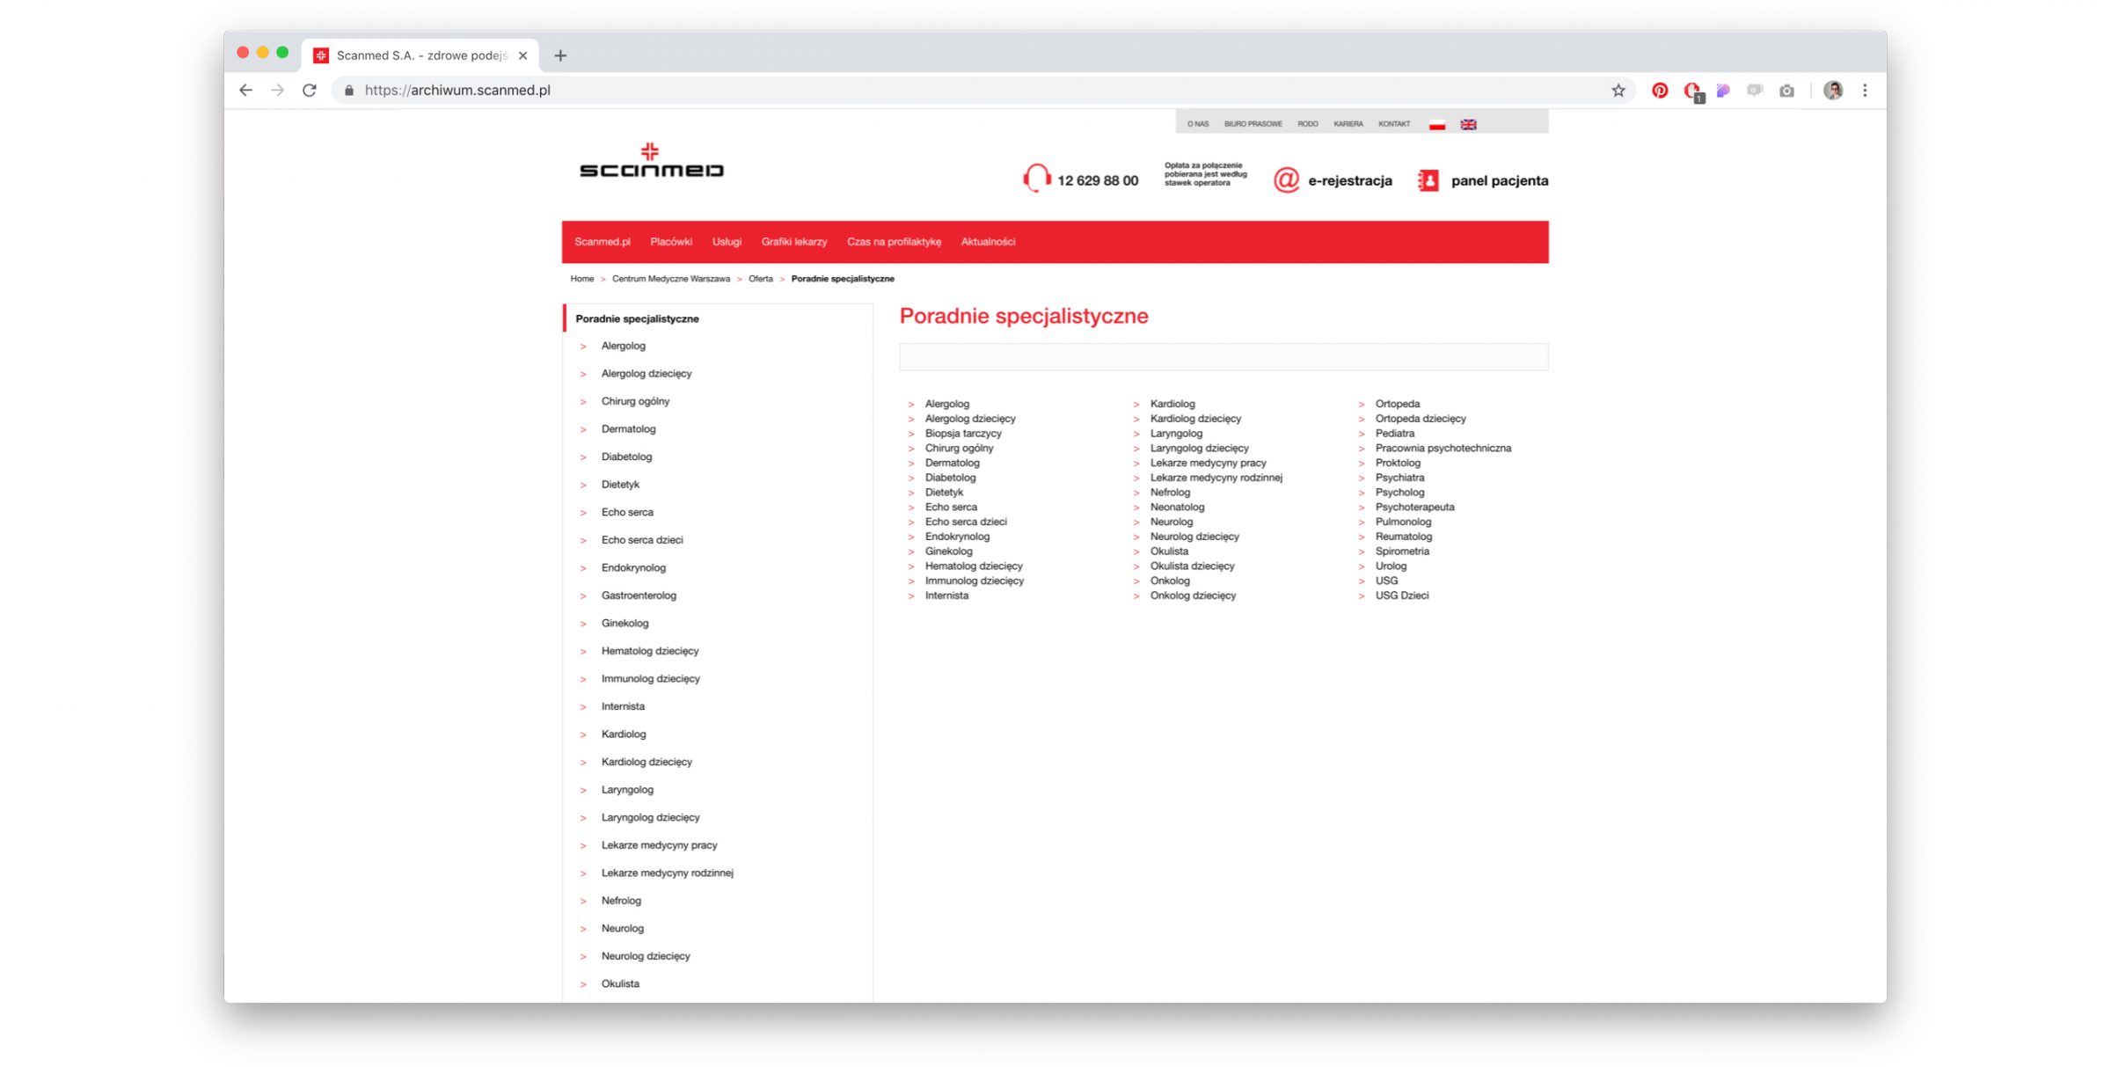Select the Scanmed S.A. browser tab
2111x1067 pixels.
pos(420,55)
